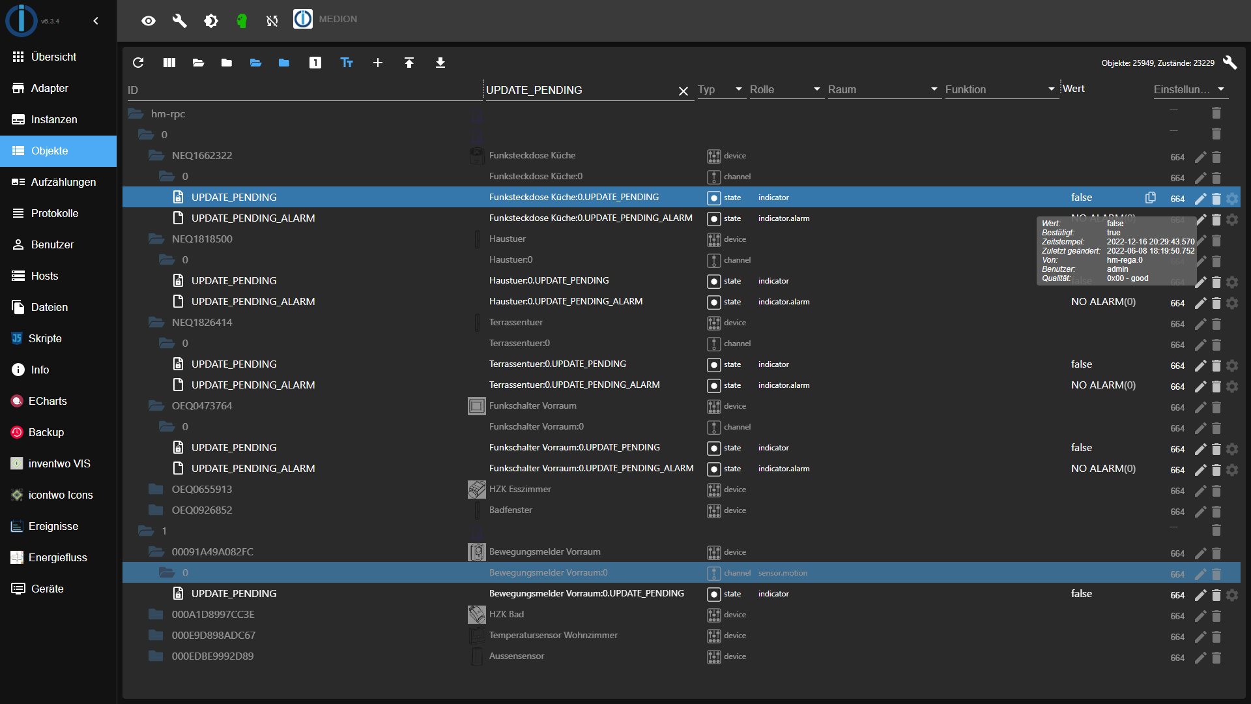1251x704 pixels.
Task: Click false value of Funkschalter Vorraum:0.UPDATE_PENDING
Action: point(1082,447)
